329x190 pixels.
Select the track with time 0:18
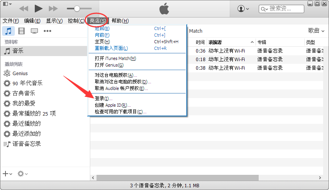(x=254, y=59)
